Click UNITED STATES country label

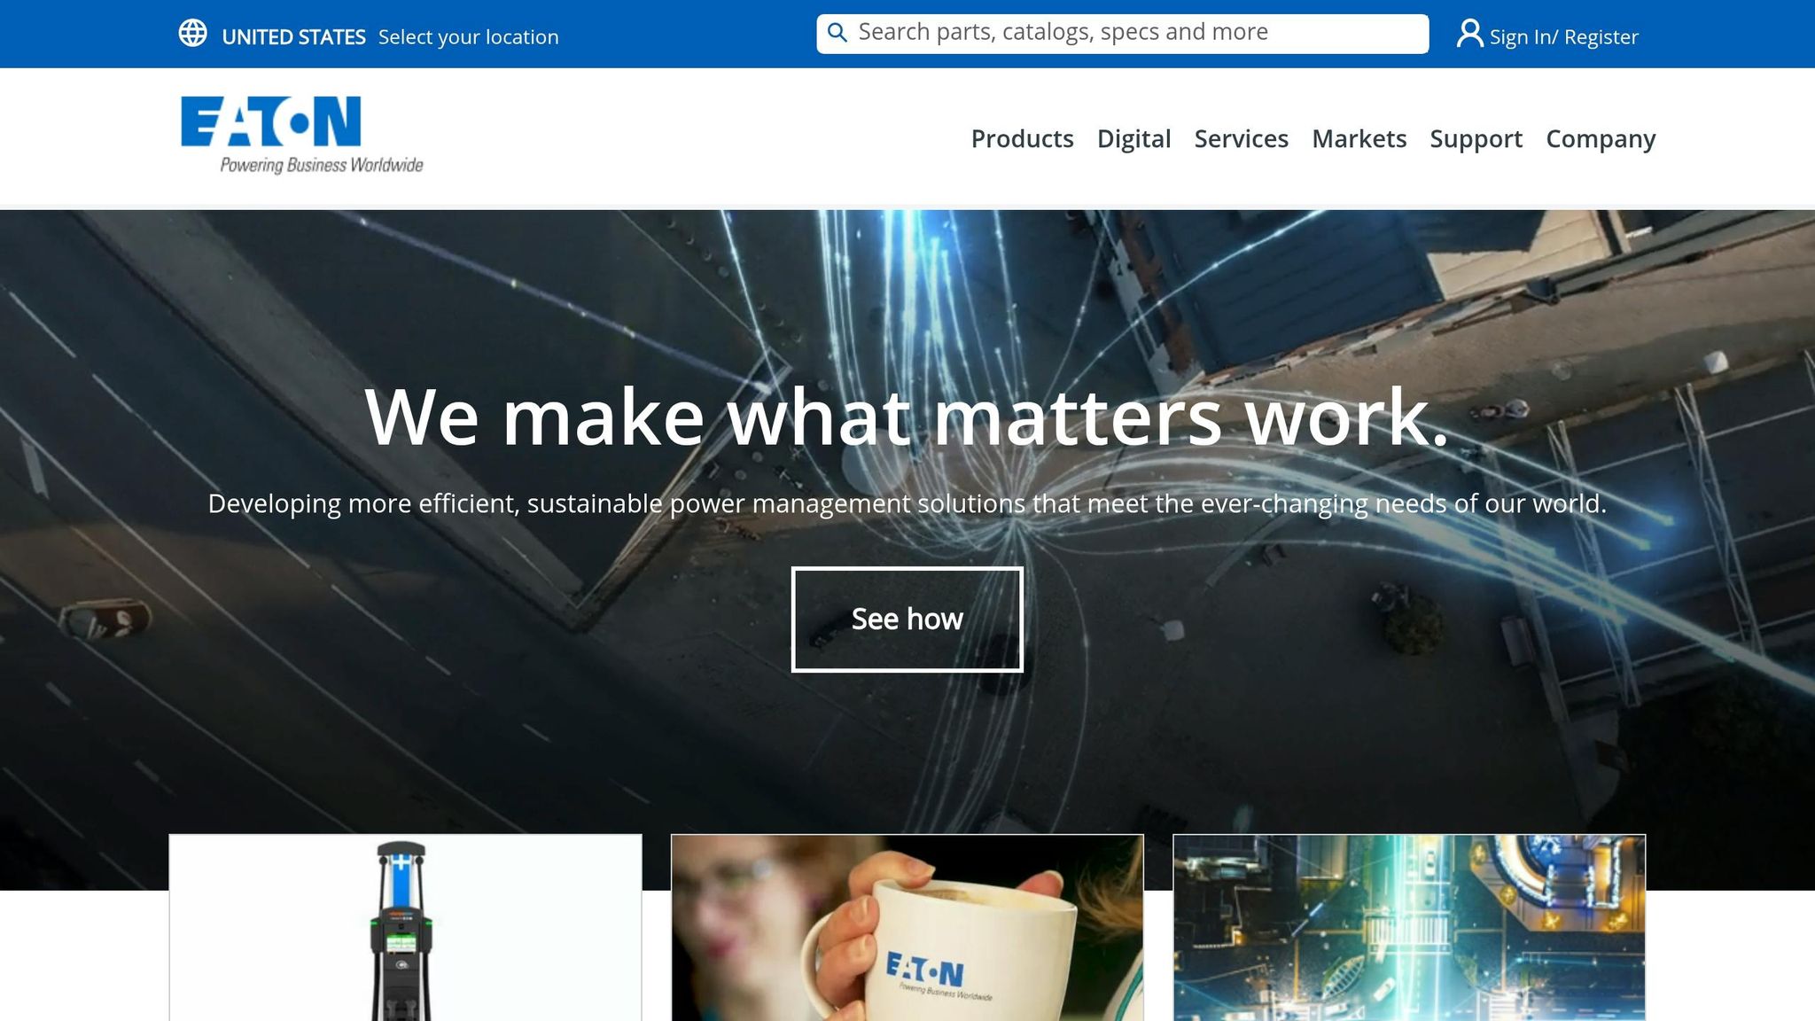(293, 37)
